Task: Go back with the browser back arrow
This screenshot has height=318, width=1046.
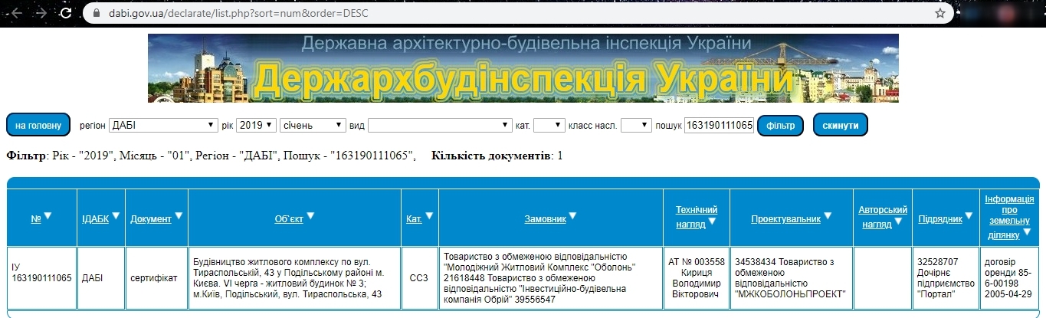Action: click(17, 13)
